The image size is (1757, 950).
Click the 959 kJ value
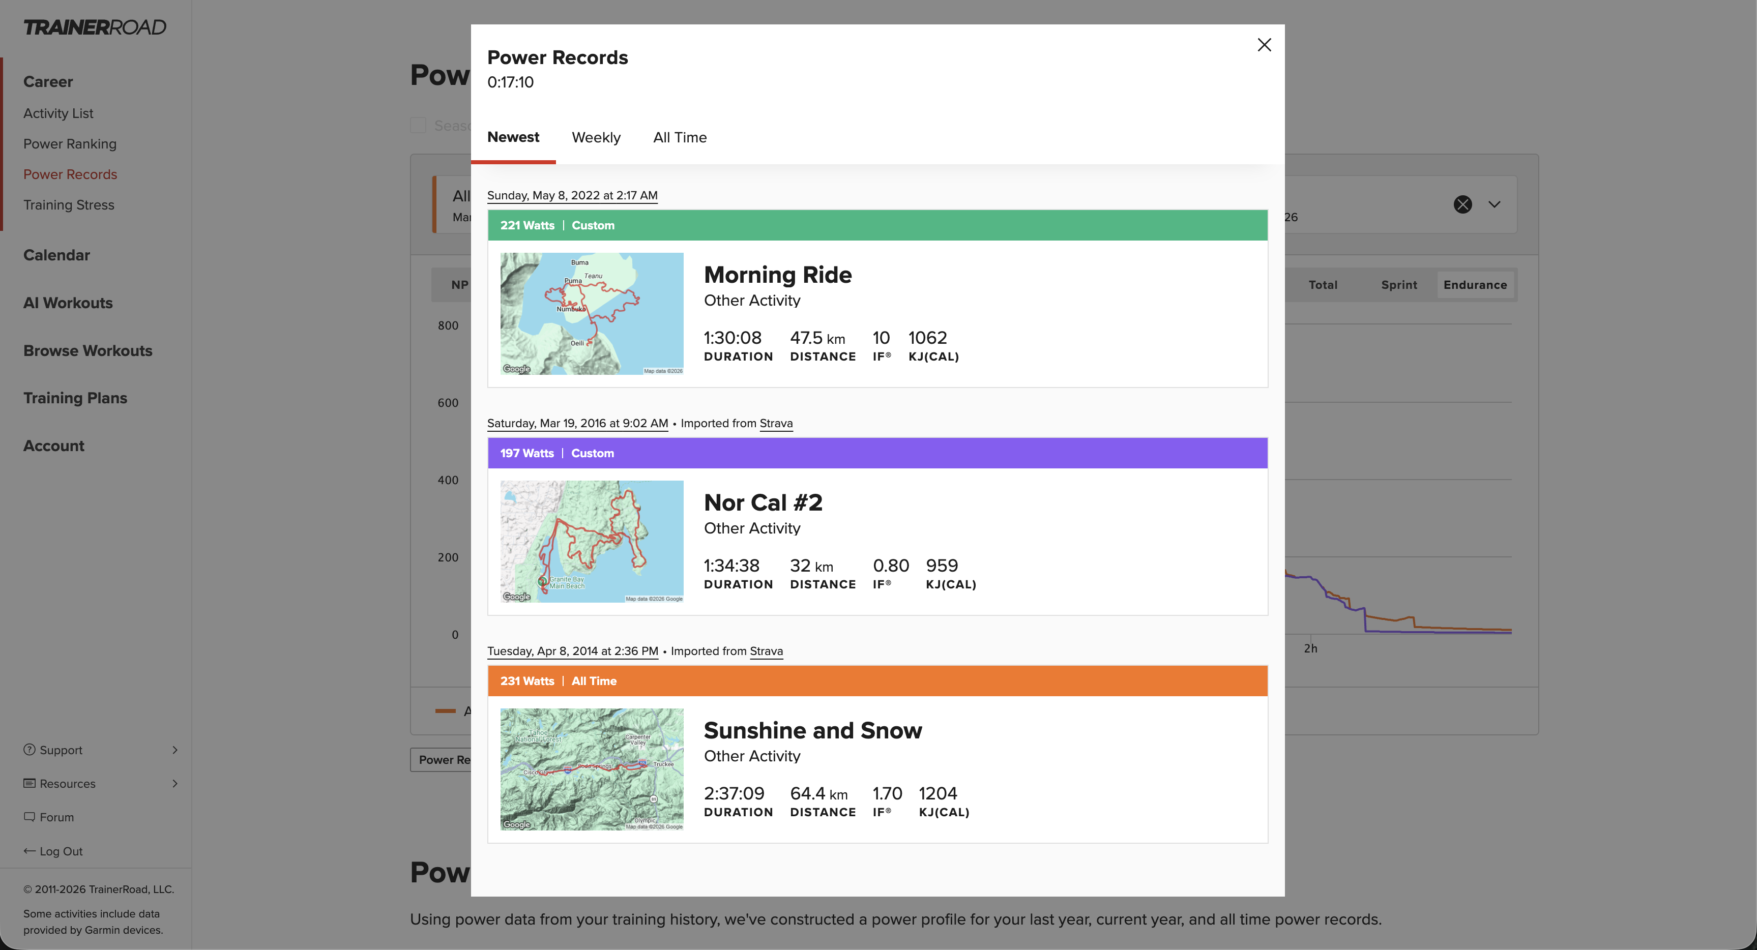[942, 566]
